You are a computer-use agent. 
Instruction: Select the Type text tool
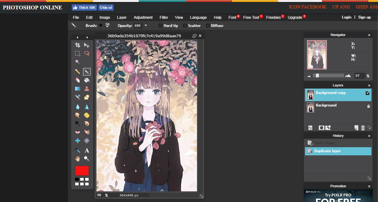click(87, 151)
